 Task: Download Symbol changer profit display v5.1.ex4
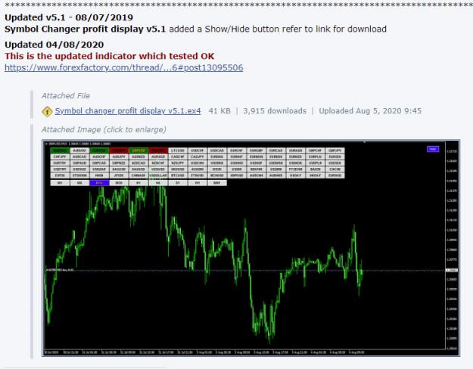(x=128, y=111)
